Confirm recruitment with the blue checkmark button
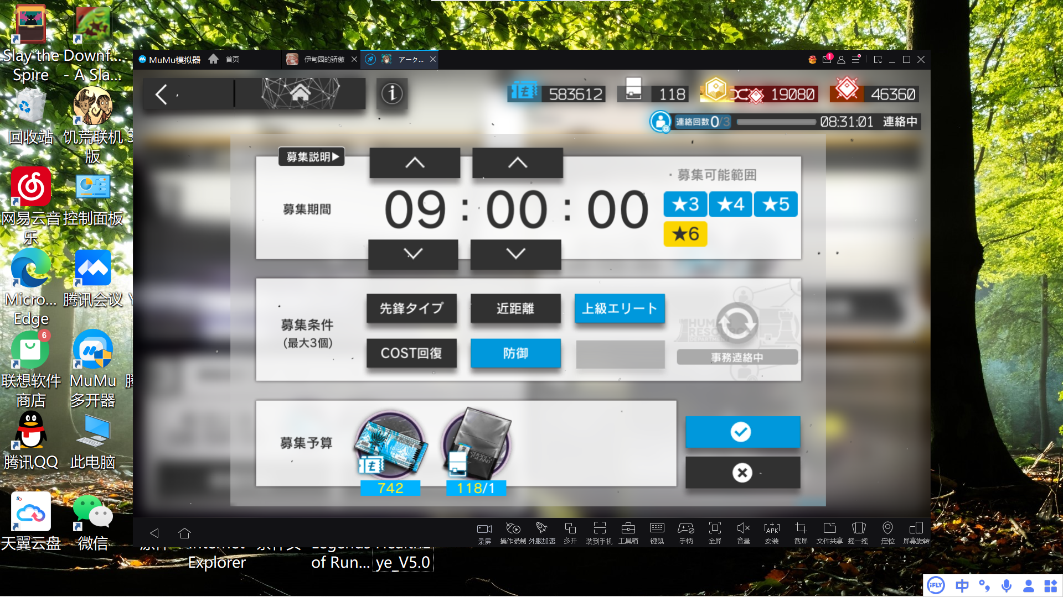This screenshot has height=597, width=1063. [742, 432]
